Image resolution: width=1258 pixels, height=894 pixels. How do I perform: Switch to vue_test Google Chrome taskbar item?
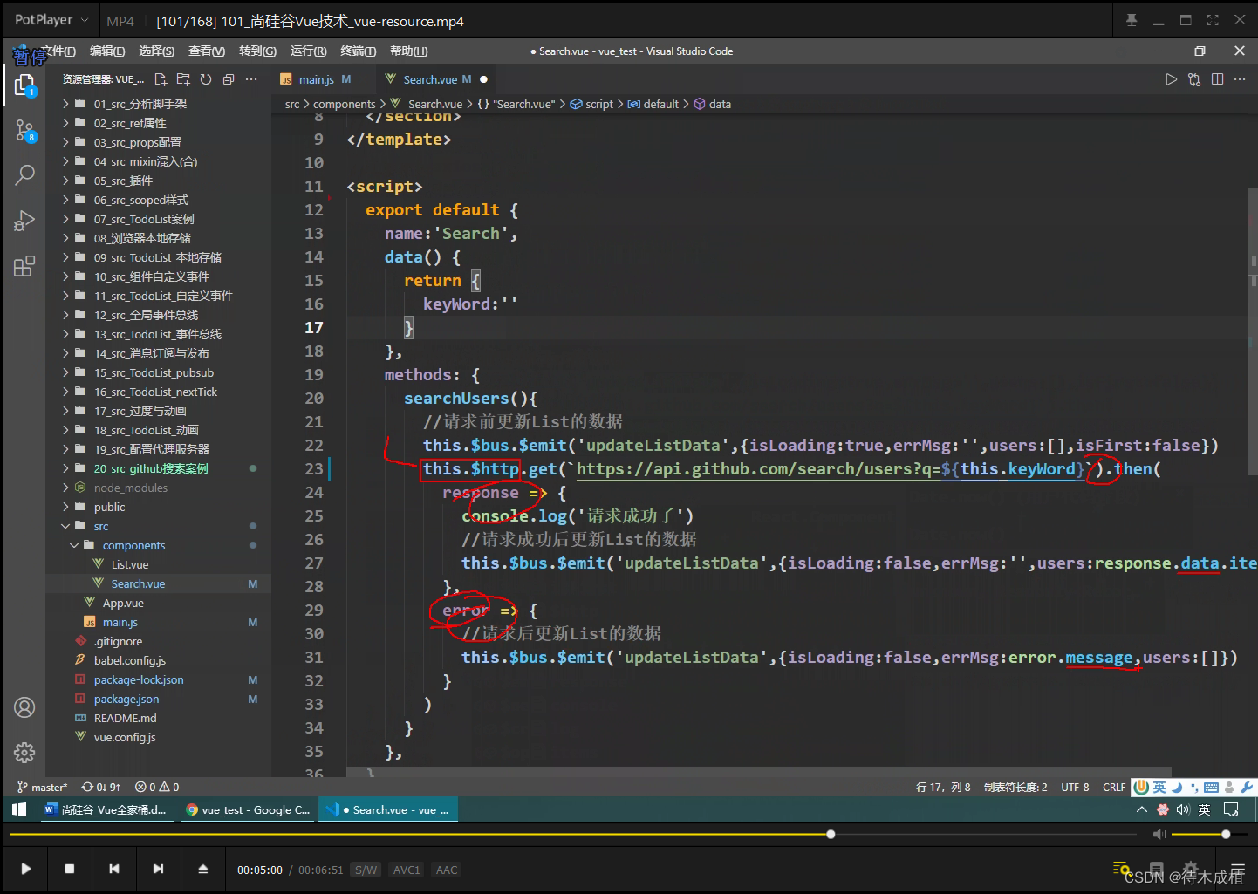tap(248, 809)
